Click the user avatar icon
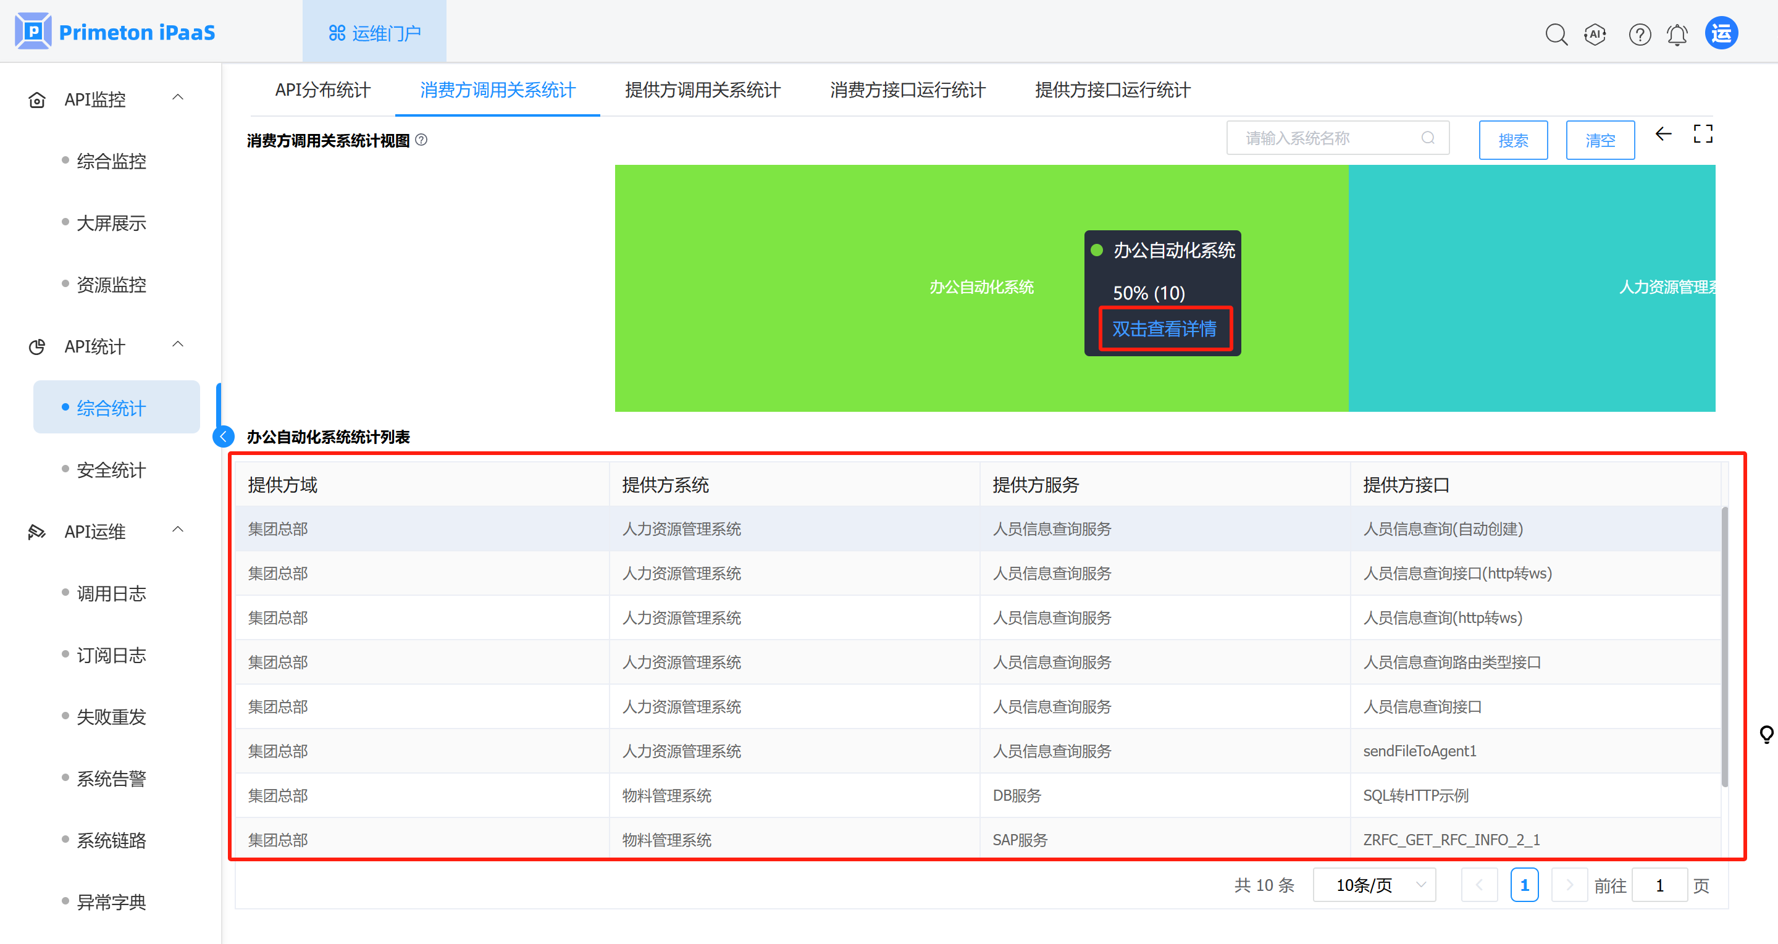The height and width of the screenshot is (944, 1778). click(x=1721, y=33)
